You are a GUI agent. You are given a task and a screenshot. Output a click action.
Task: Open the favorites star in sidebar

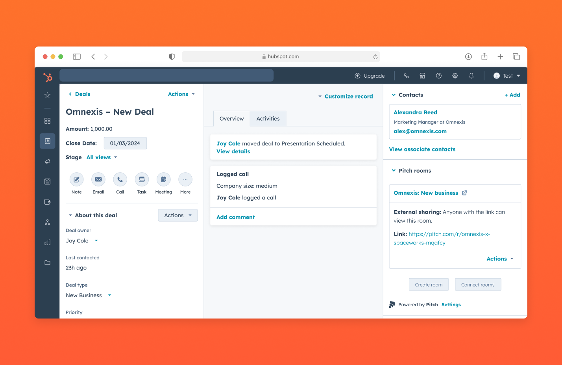[x=47, y=95]
